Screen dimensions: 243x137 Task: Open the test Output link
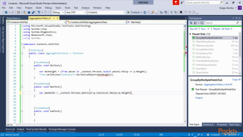click(x=199, y=98)
